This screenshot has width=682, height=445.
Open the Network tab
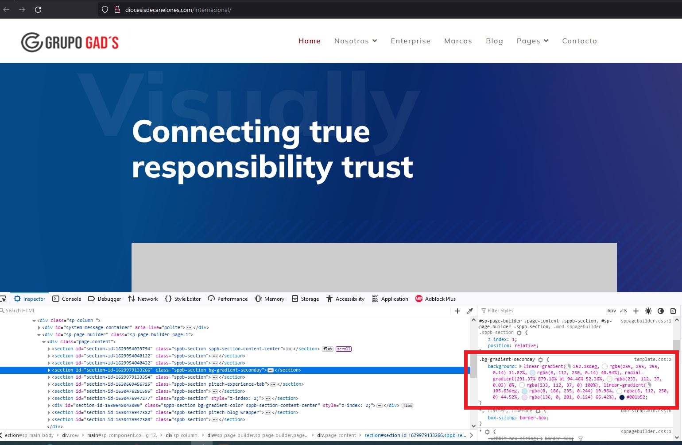click(x=143, y=299)
